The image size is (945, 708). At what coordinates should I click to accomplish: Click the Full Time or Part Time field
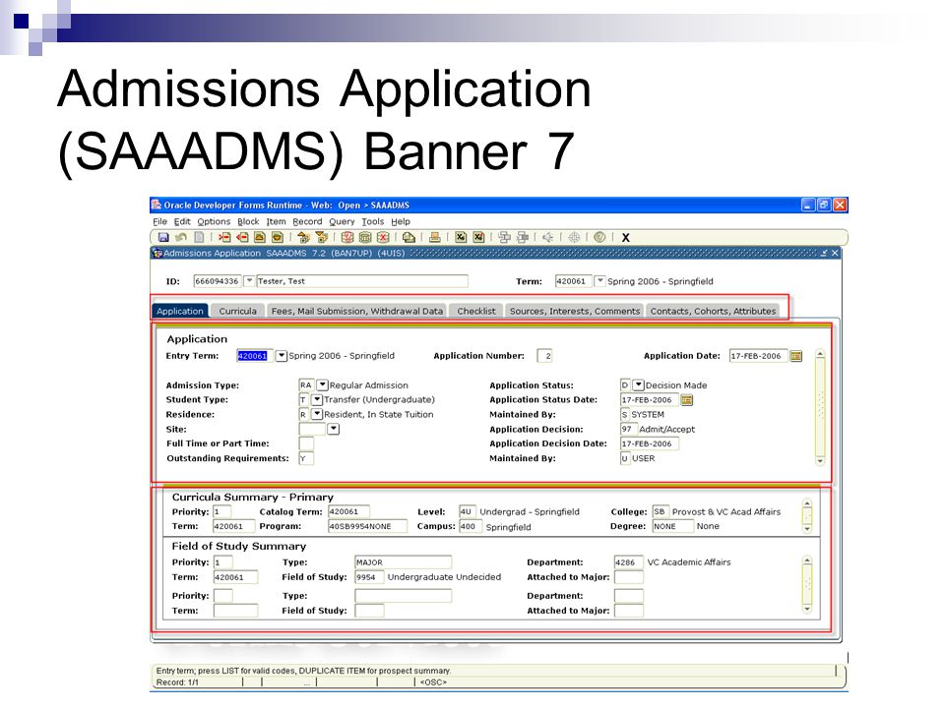pos(306,443)
